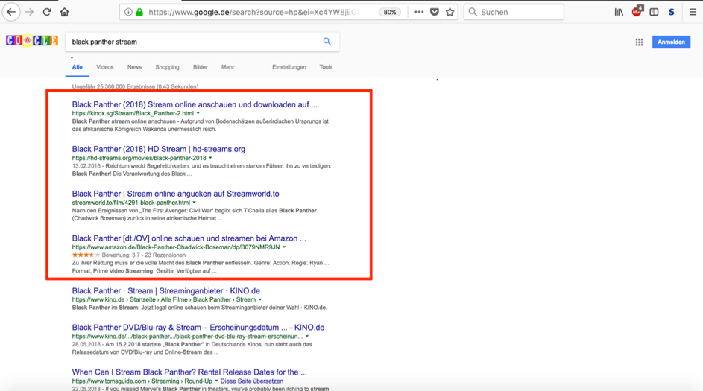The image size is (703, 391).
Task: Expand dropdown arrow beside hd-streams.org URL
Action: pos(210,158)
